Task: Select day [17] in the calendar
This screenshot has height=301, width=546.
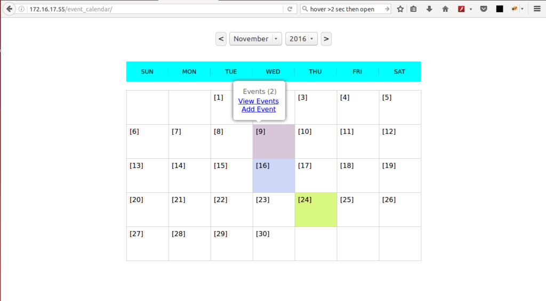Action: coord(316,175)
